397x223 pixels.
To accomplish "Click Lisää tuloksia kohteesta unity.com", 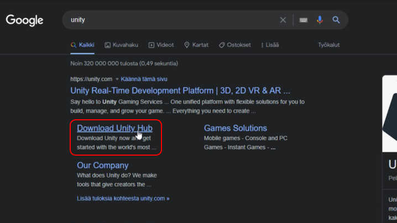I will pos(123,199).
